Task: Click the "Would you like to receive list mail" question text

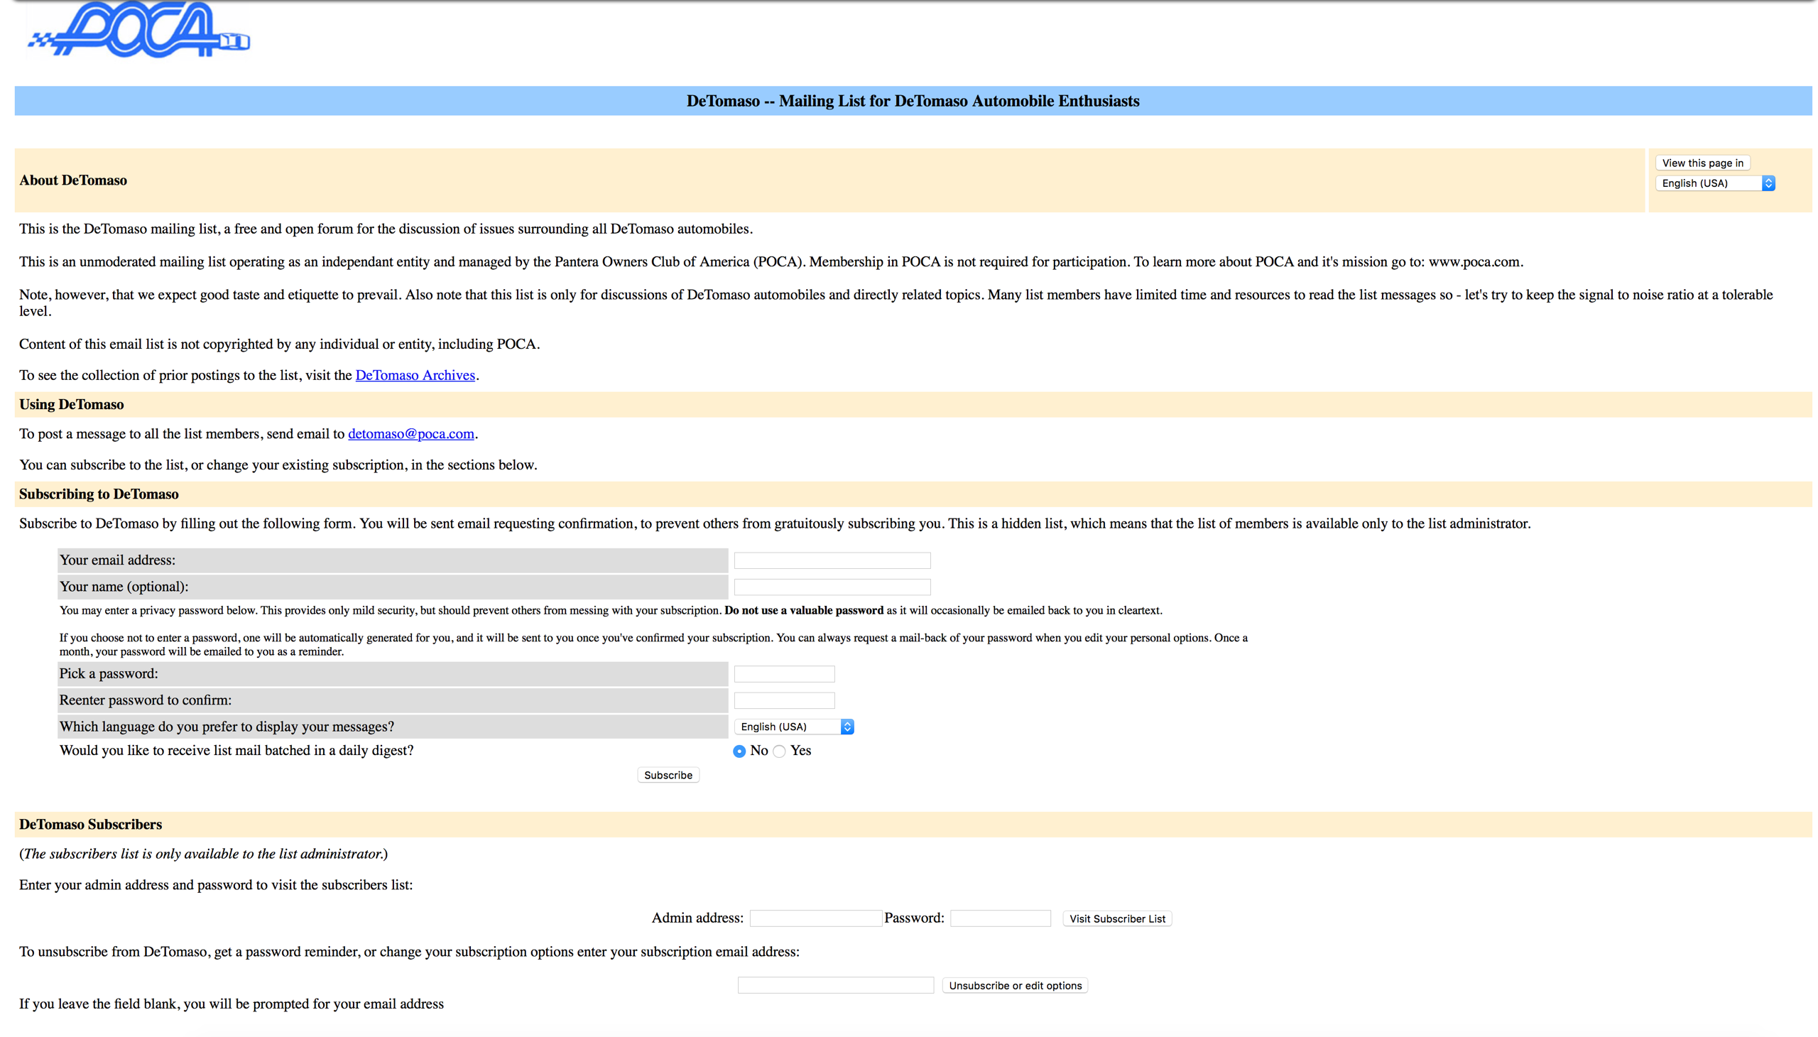Action: tap(236, 751)
